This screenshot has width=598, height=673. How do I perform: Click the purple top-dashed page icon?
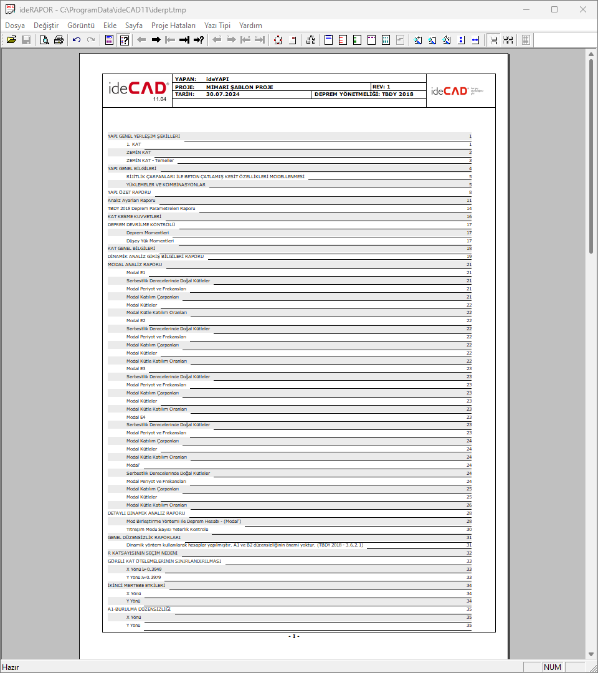[371, 40]
